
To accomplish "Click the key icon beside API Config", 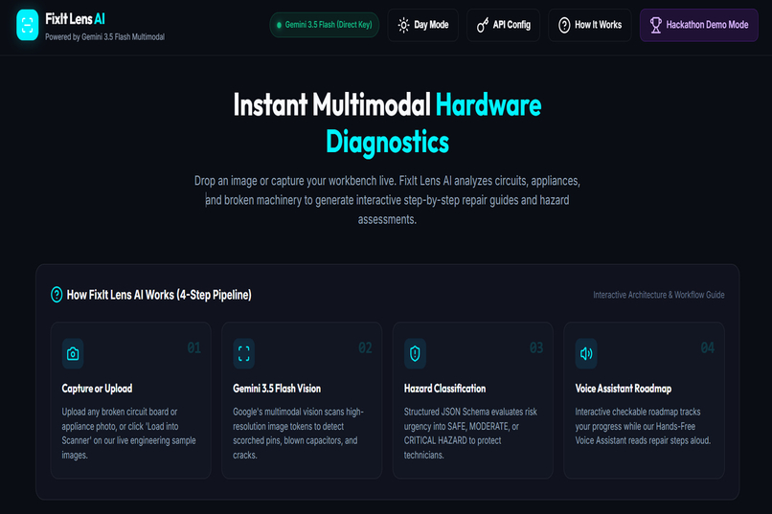I will (x=483, y=25).
